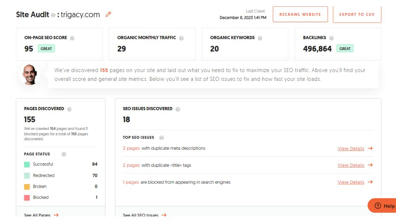Viewport: 396px width, 223px height.
Task: Click help icon next to Site Audit title
Action: click(53, 15)
